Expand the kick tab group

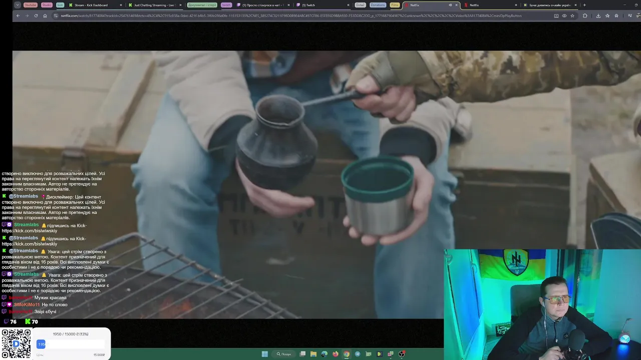point(60,5)
